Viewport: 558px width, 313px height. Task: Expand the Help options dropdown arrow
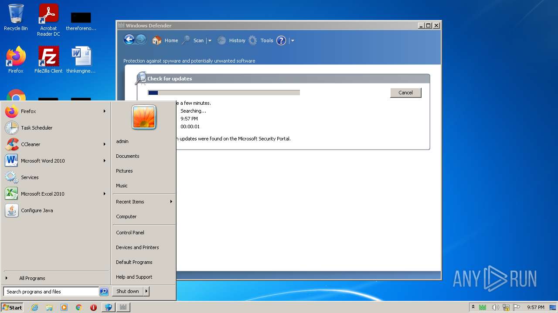click(293, 40)
